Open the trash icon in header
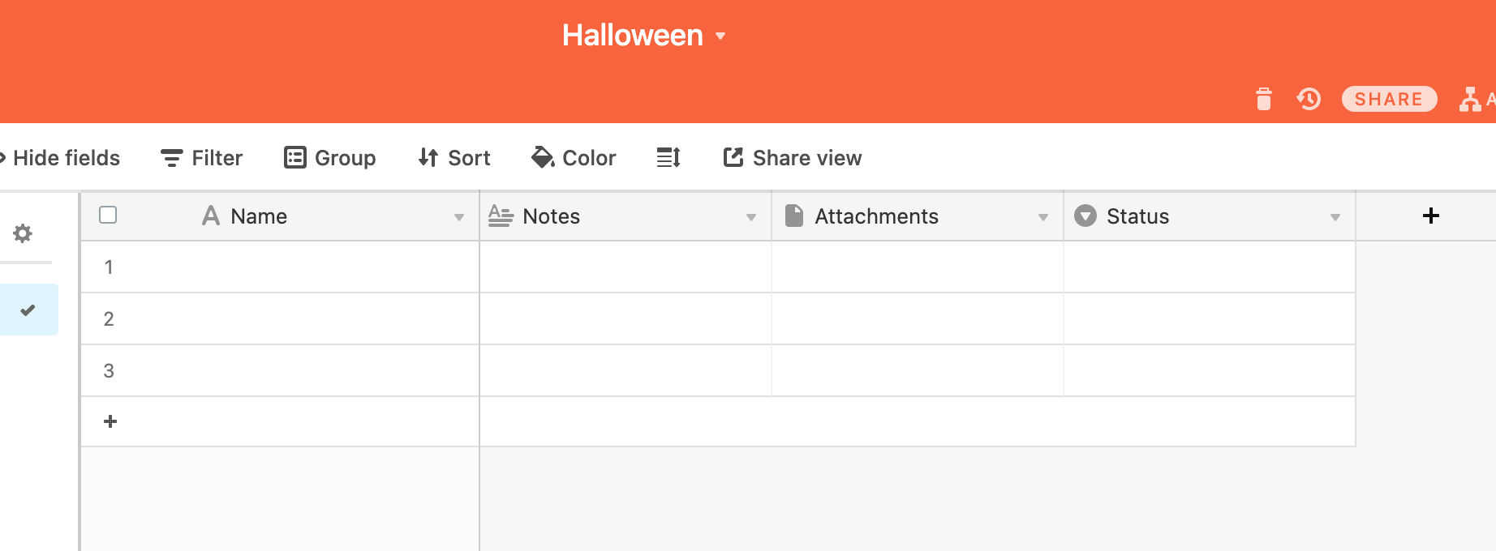Image resolution: width=1496 pixels, height=551 pixels. pos(1263,99)
